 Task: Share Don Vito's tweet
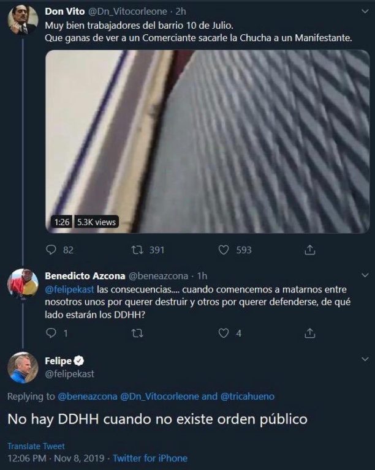pos(310,250)
